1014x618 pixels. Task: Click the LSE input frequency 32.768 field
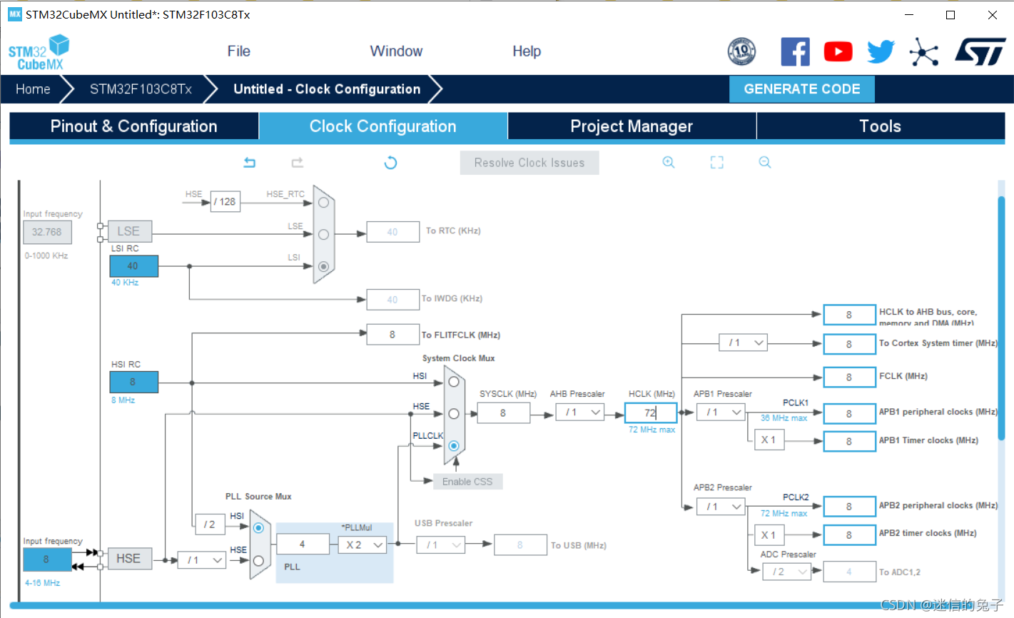click(x=47, y=232)
